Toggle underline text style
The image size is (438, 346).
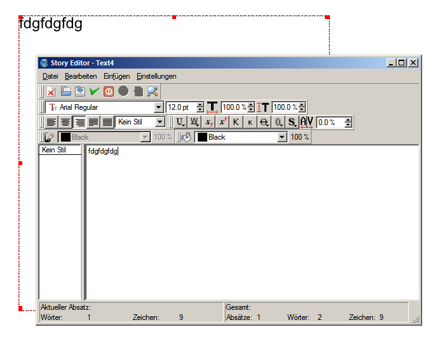click(181, 122)
